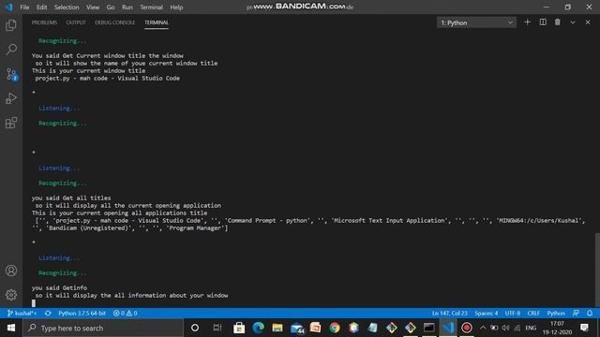Open the File menu
The width and height of the screenshot is (600, 337).
24,7
